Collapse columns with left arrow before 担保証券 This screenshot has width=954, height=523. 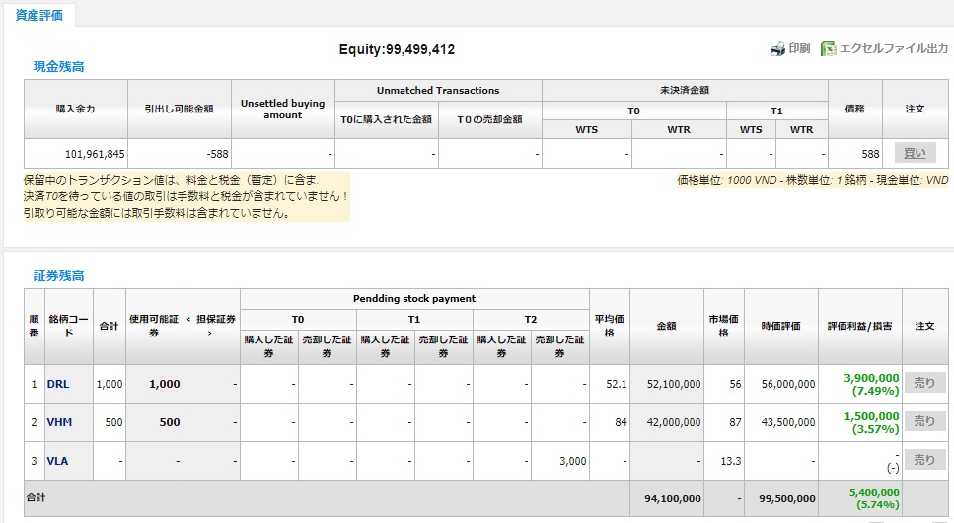(x=188, y=318)
